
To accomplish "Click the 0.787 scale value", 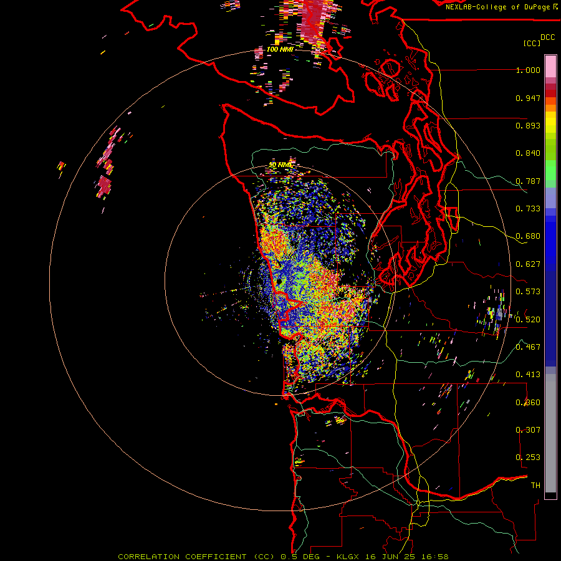I will 528,181.
